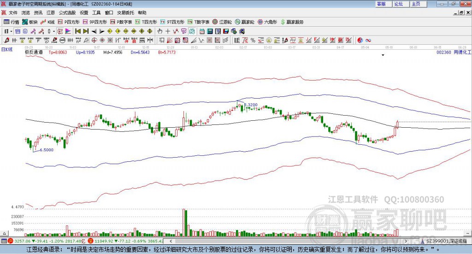Open the 浏览 menu

tap(26, 12)
